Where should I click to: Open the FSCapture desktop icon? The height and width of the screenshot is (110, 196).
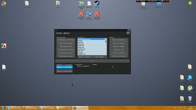click(4, 46)
